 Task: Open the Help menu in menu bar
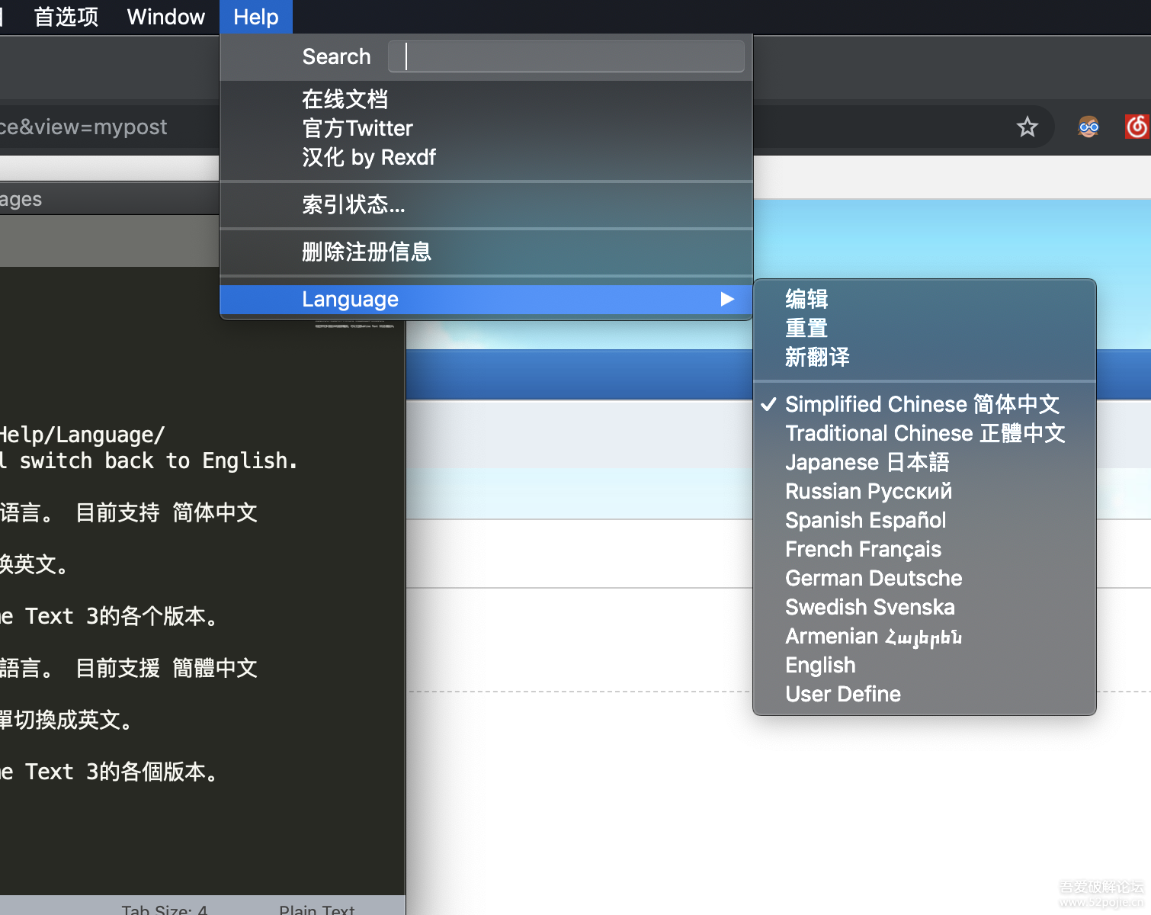click(x=255, y=17)
